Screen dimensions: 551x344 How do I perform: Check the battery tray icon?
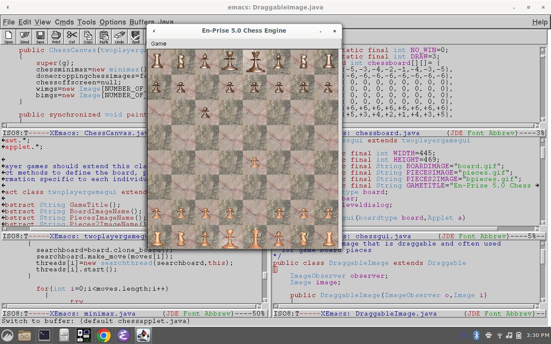click(519, 335)
